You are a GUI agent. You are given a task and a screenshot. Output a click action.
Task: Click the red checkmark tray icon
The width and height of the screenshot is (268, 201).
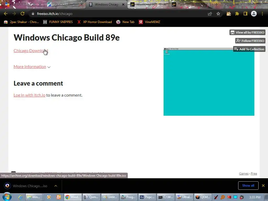pos(216,197)
